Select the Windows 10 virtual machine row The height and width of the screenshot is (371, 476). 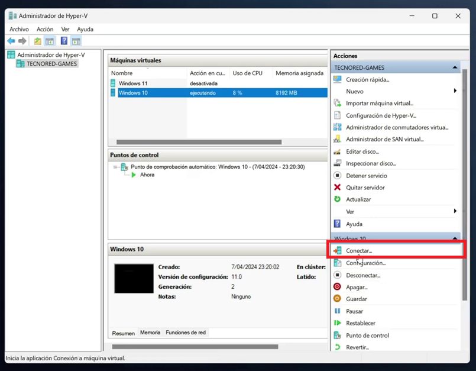click(x=219, y=93)
